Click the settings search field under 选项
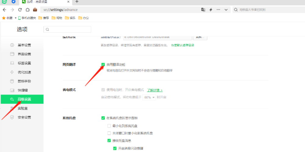This screenshot has height=152, width=305. coord(67,29)
